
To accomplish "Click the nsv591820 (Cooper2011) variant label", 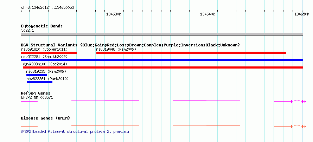I will pyautogui.click(x=44, y=49).
